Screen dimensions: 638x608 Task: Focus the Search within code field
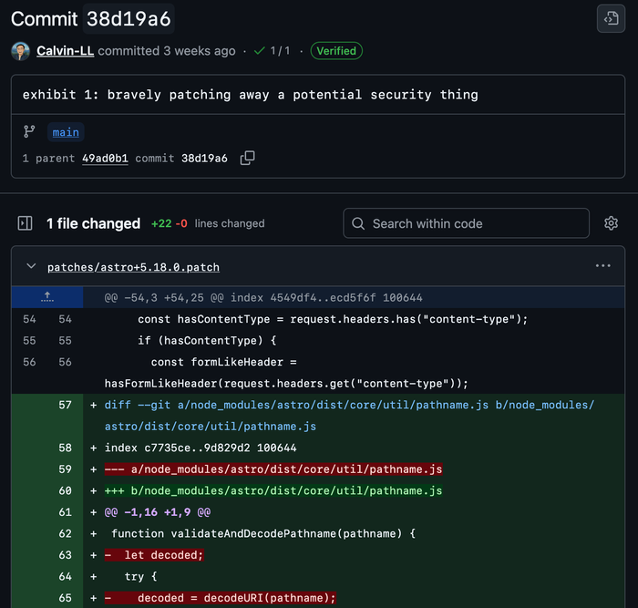pyautogui.click(x=466, y=223)
